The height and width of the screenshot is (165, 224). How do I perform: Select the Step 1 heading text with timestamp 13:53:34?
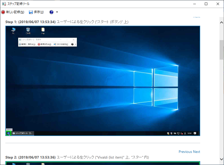(67, 22)
